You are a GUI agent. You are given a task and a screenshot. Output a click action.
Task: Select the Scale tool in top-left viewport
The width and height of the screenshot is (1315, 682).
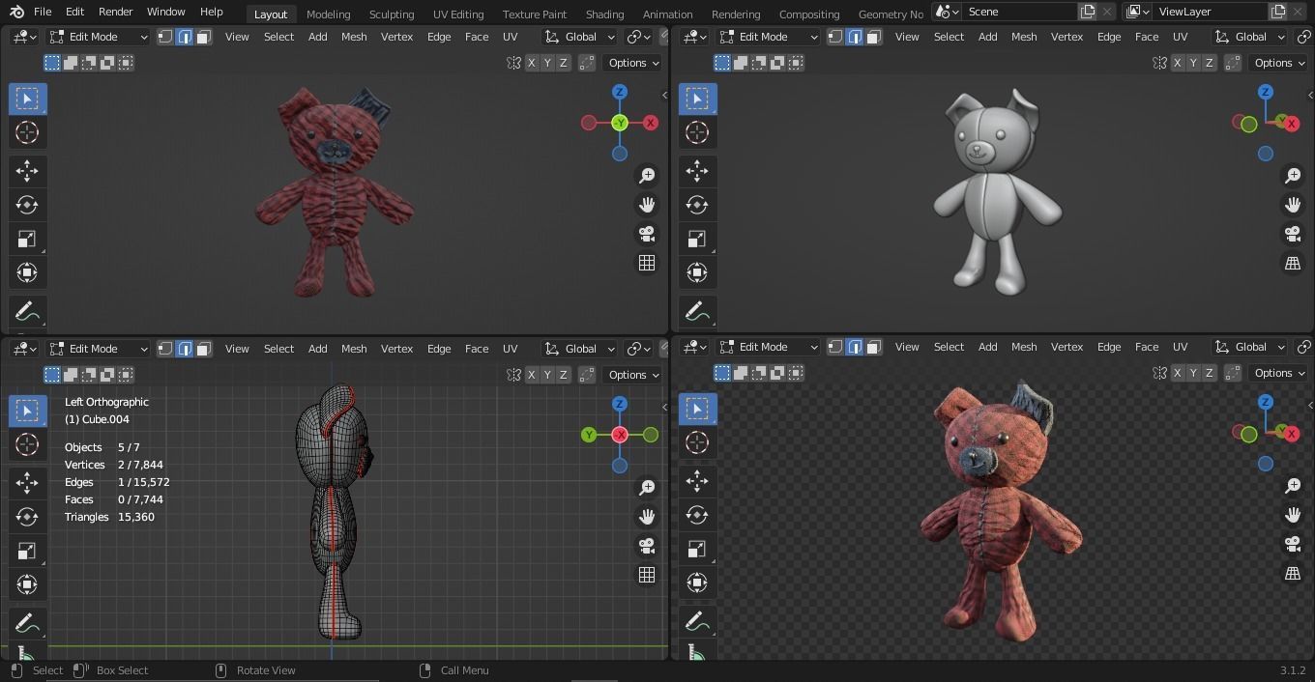click(27, 239)
